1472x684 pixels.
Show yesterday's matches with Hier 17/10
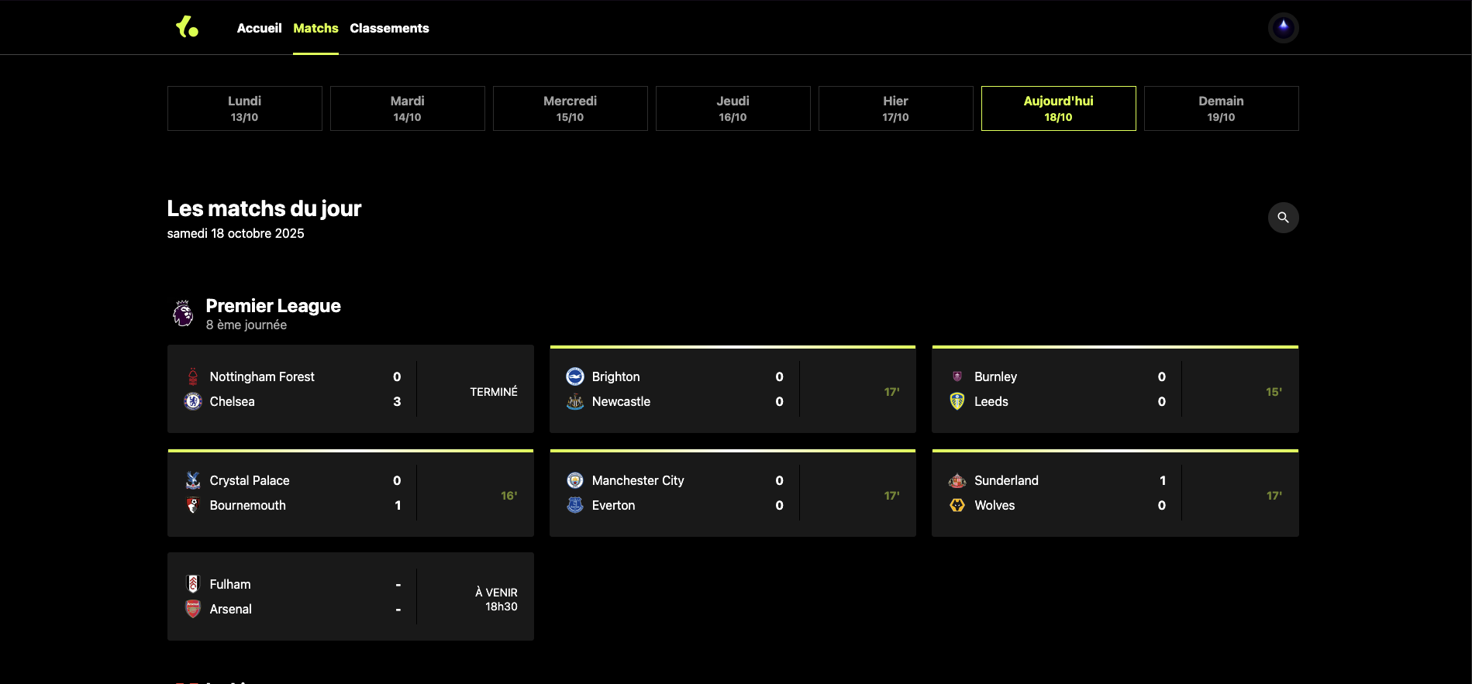[895, 108]
